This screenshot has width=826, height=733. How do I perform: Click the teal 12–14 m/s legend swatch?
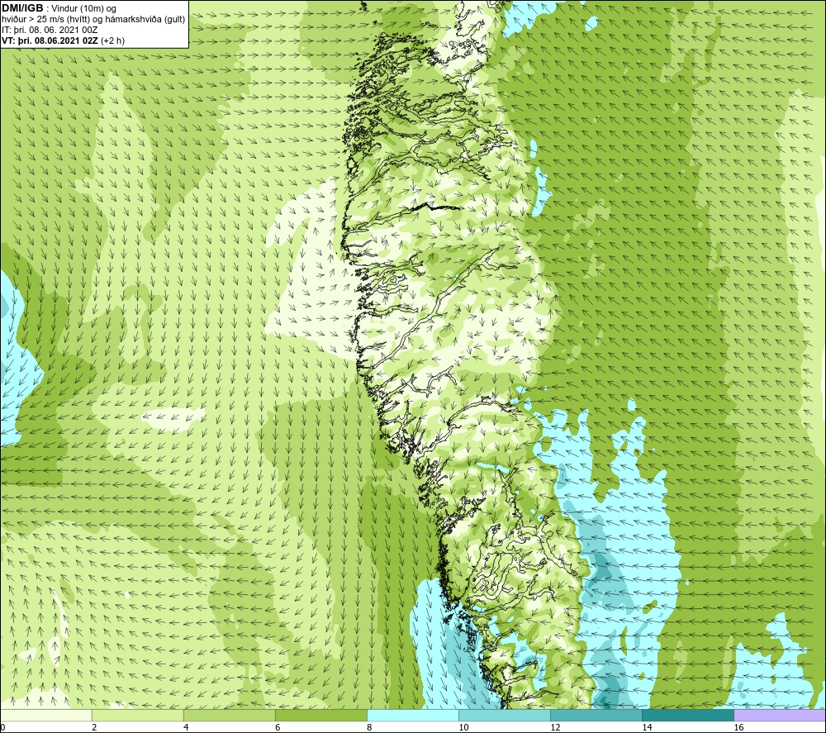[x=596, y=715]
